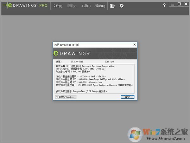Click the open file folder icon

coord(112,6)
